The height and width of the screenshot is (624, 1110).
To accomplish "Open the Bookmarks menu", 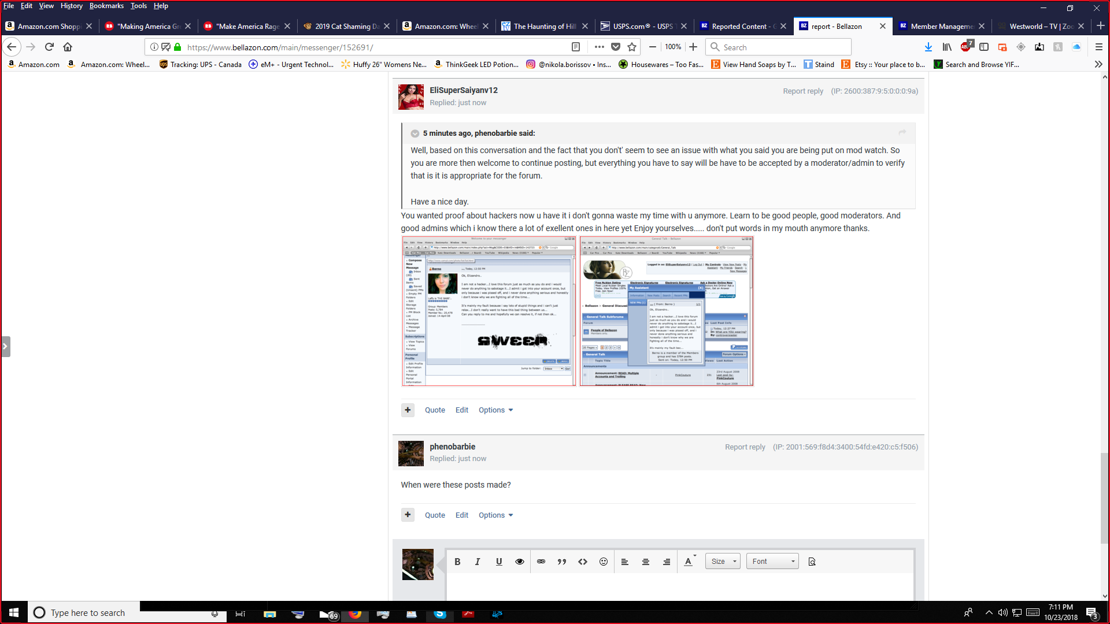I will click(106, 6).
